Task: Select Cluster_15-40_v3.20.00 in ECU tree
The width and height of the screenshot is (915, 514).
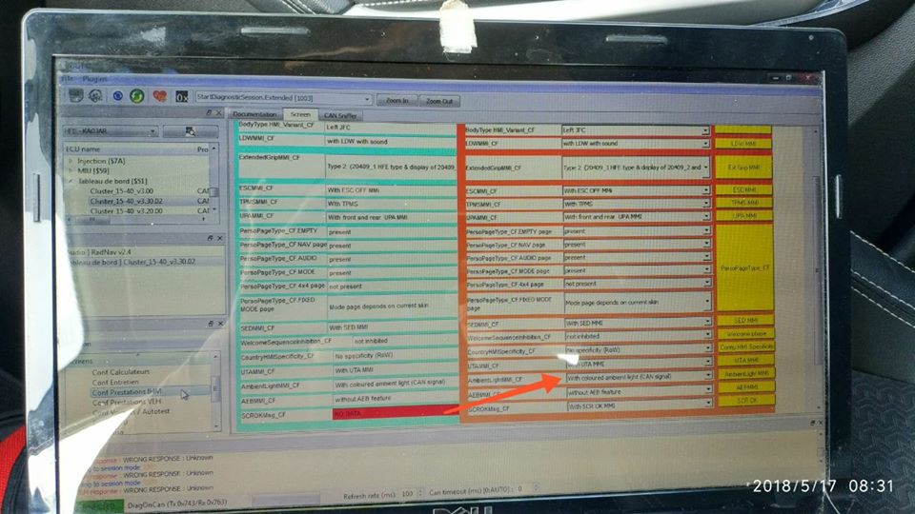Action: click(126, 211)
